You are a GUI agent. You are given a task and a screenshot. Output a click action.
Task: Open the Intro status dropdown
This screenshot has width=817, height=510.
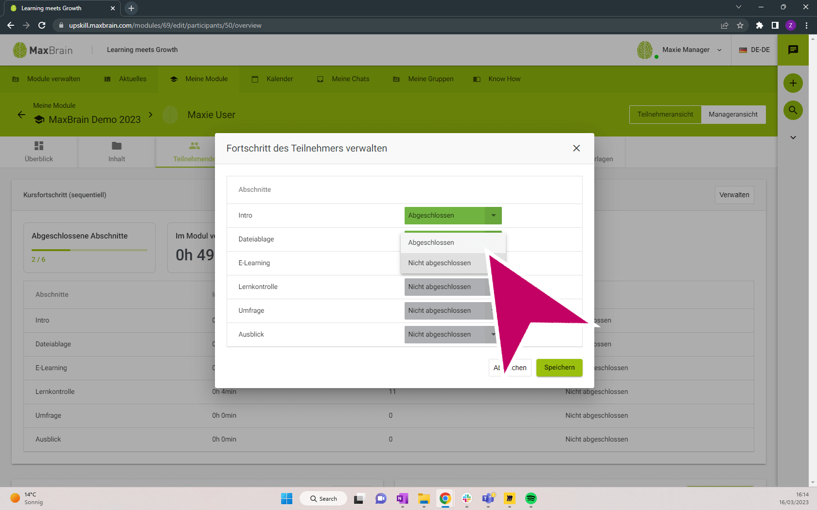(x=453, y=215)
